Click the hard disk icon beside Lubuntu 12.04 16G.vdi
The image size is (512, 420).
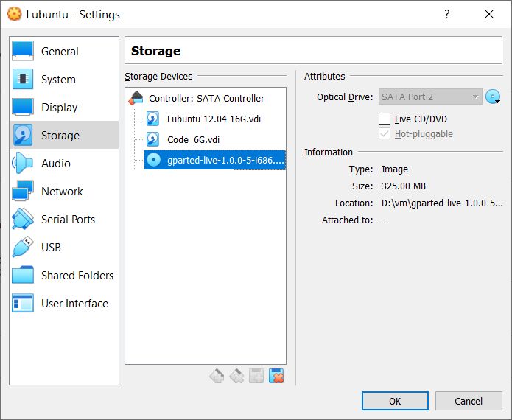tap(152, 119)
